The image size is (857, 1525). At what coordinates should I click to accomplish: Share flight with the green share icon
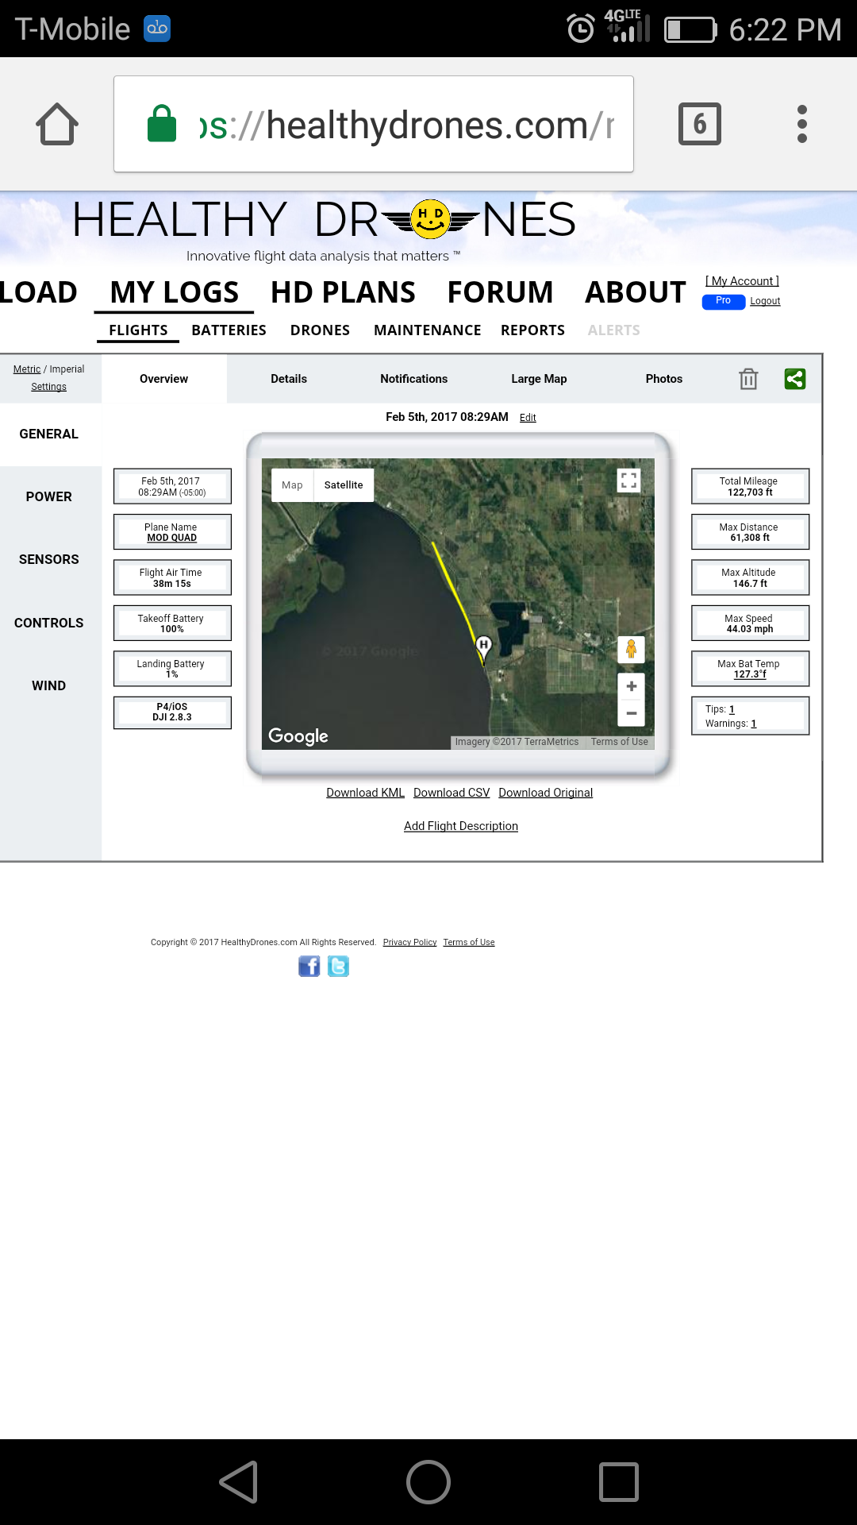tap(795, 379)
